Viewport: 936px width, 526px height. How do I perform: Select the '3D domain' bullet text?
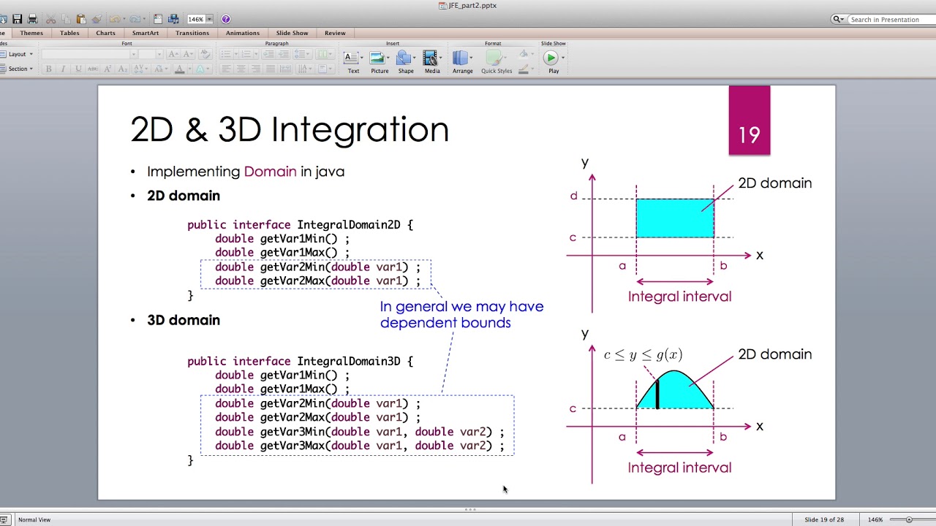click(x=184, y=320)
